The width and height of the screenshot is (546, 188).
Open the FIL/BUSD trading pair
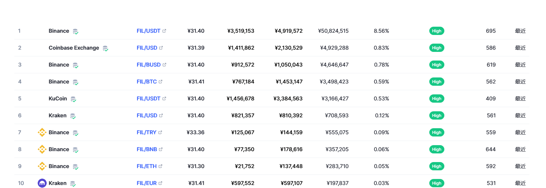pos(149,65)
